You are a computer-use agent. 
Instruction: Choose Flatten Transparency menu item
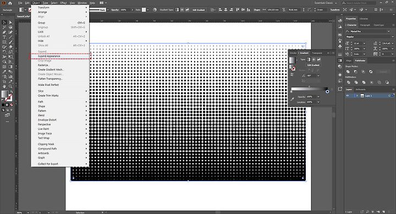(x=60, y=79)
